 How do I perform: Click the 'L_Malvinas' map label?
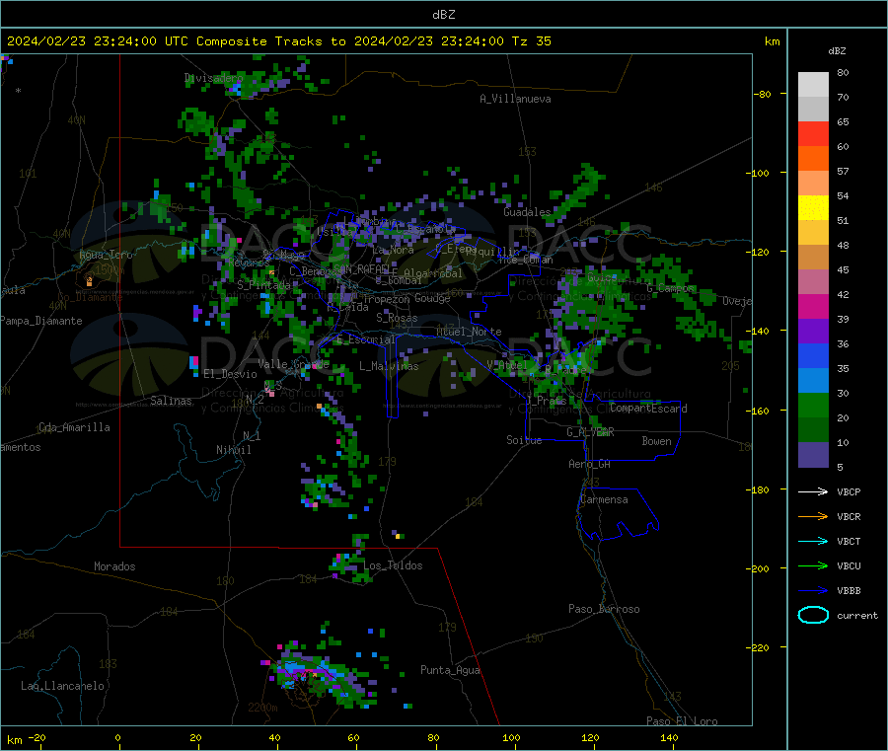389,366
